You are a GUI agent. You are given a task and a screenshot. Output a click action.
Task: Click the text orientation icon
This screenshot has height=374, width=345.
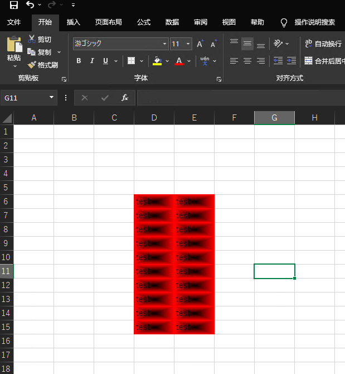click(278, 44)
